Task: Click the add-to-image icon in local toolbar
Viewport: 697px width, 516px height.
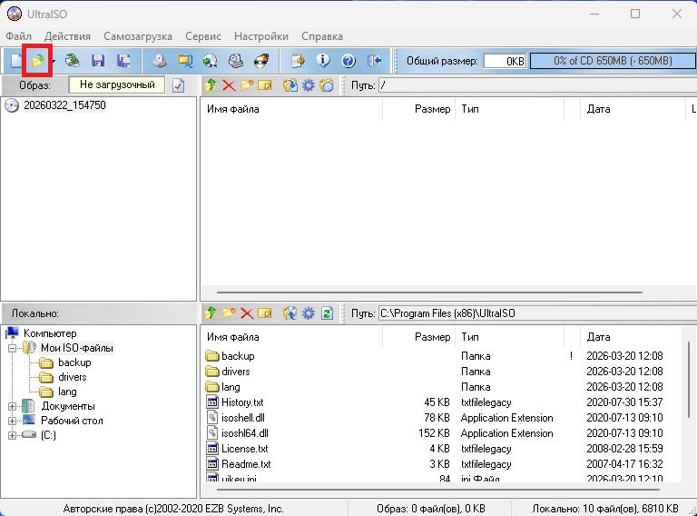Action: coord(290,313)
